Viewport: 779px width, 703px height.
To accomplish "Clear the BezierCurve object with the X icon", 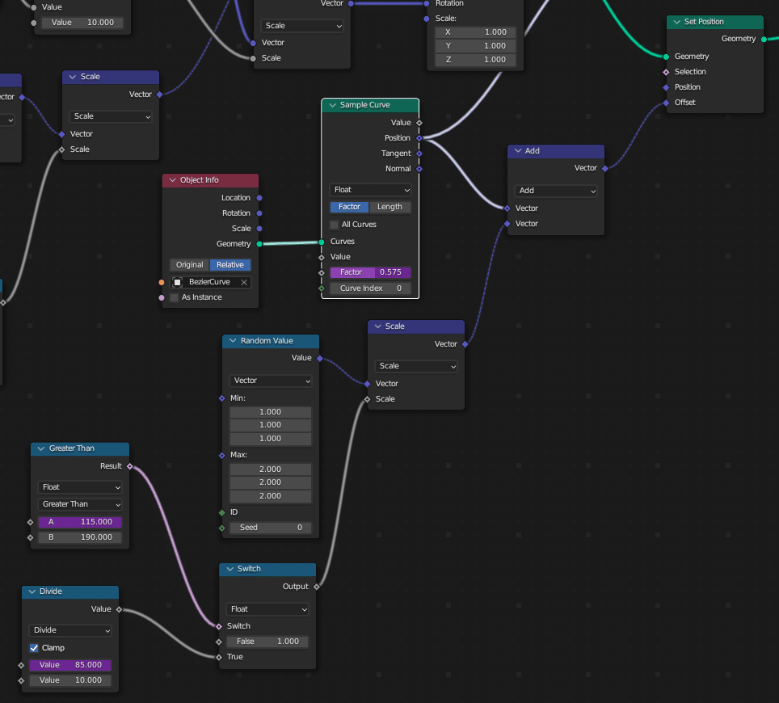I will tap(243, 282).
